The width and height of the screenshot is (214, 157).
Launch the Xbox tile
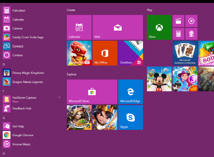(x=159, y=27)
